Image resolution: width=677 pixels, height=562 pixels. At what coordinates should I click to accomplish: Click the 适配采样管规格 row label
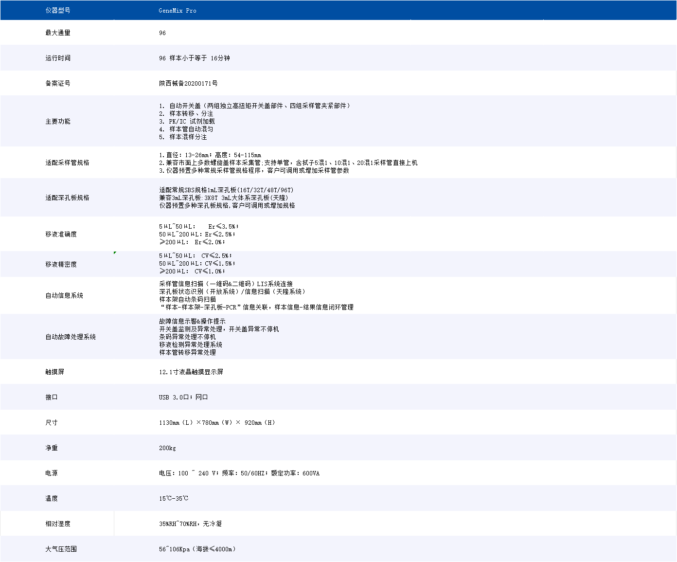[67, 163]
